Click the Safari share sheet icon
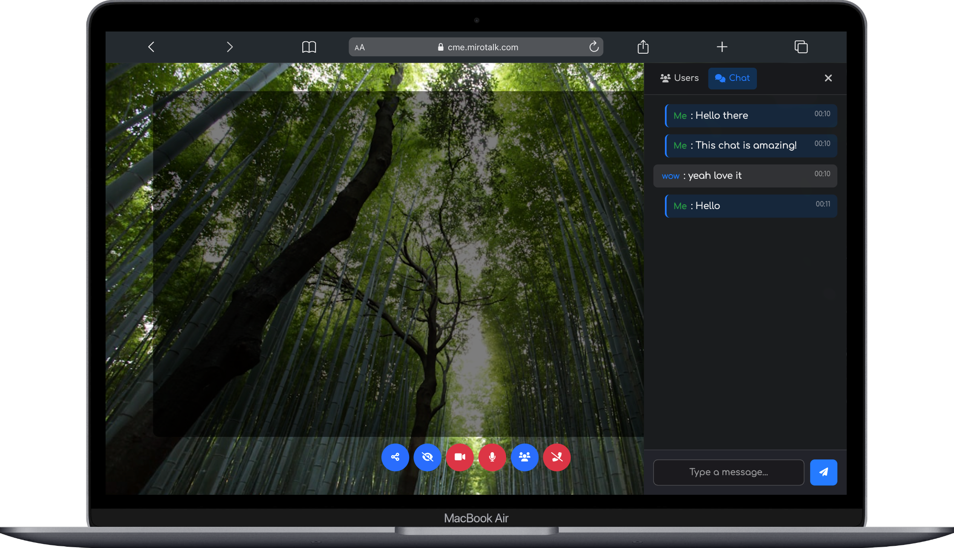Viewport: 954px width, 548px height. pos(643,47)
